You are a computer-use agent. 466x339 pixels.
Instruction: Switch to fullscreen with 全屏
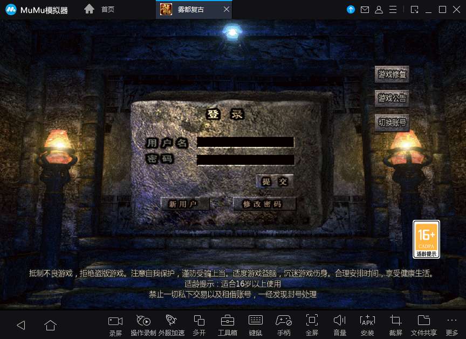tap(311, 324)
